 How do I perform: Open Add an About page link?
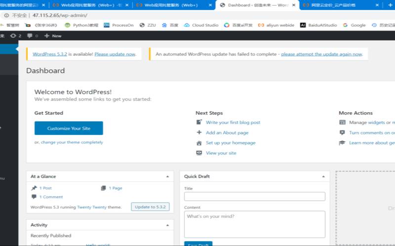[227, 132]
